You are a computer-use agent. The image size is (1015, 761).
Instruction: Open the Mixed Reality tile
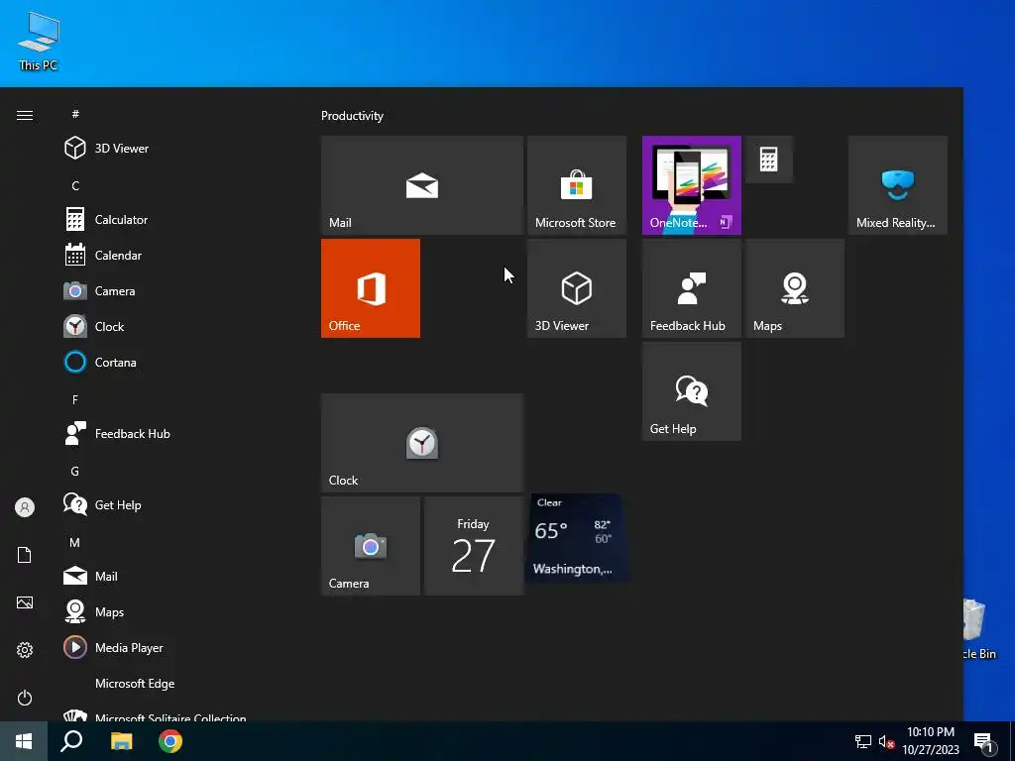(898, 185)
